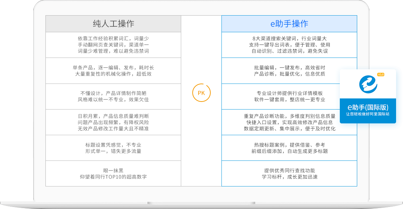Click the 不懂设计 manual cell
This screenshot has height=209, width=403.
[113, 96]
